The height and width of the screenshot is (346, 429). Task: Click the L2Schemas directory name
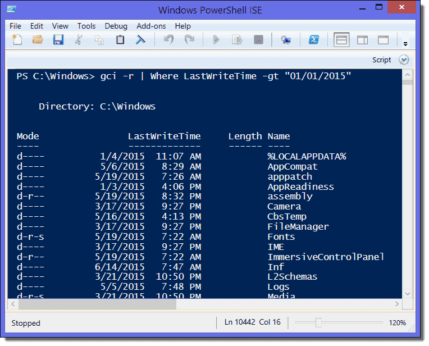click(292, 277)
